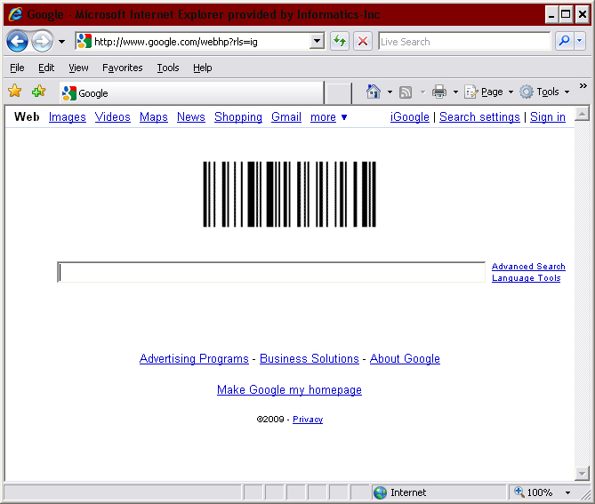Expand the feeds dropdown arrow

pyautogui.click(x=422, y=92)
